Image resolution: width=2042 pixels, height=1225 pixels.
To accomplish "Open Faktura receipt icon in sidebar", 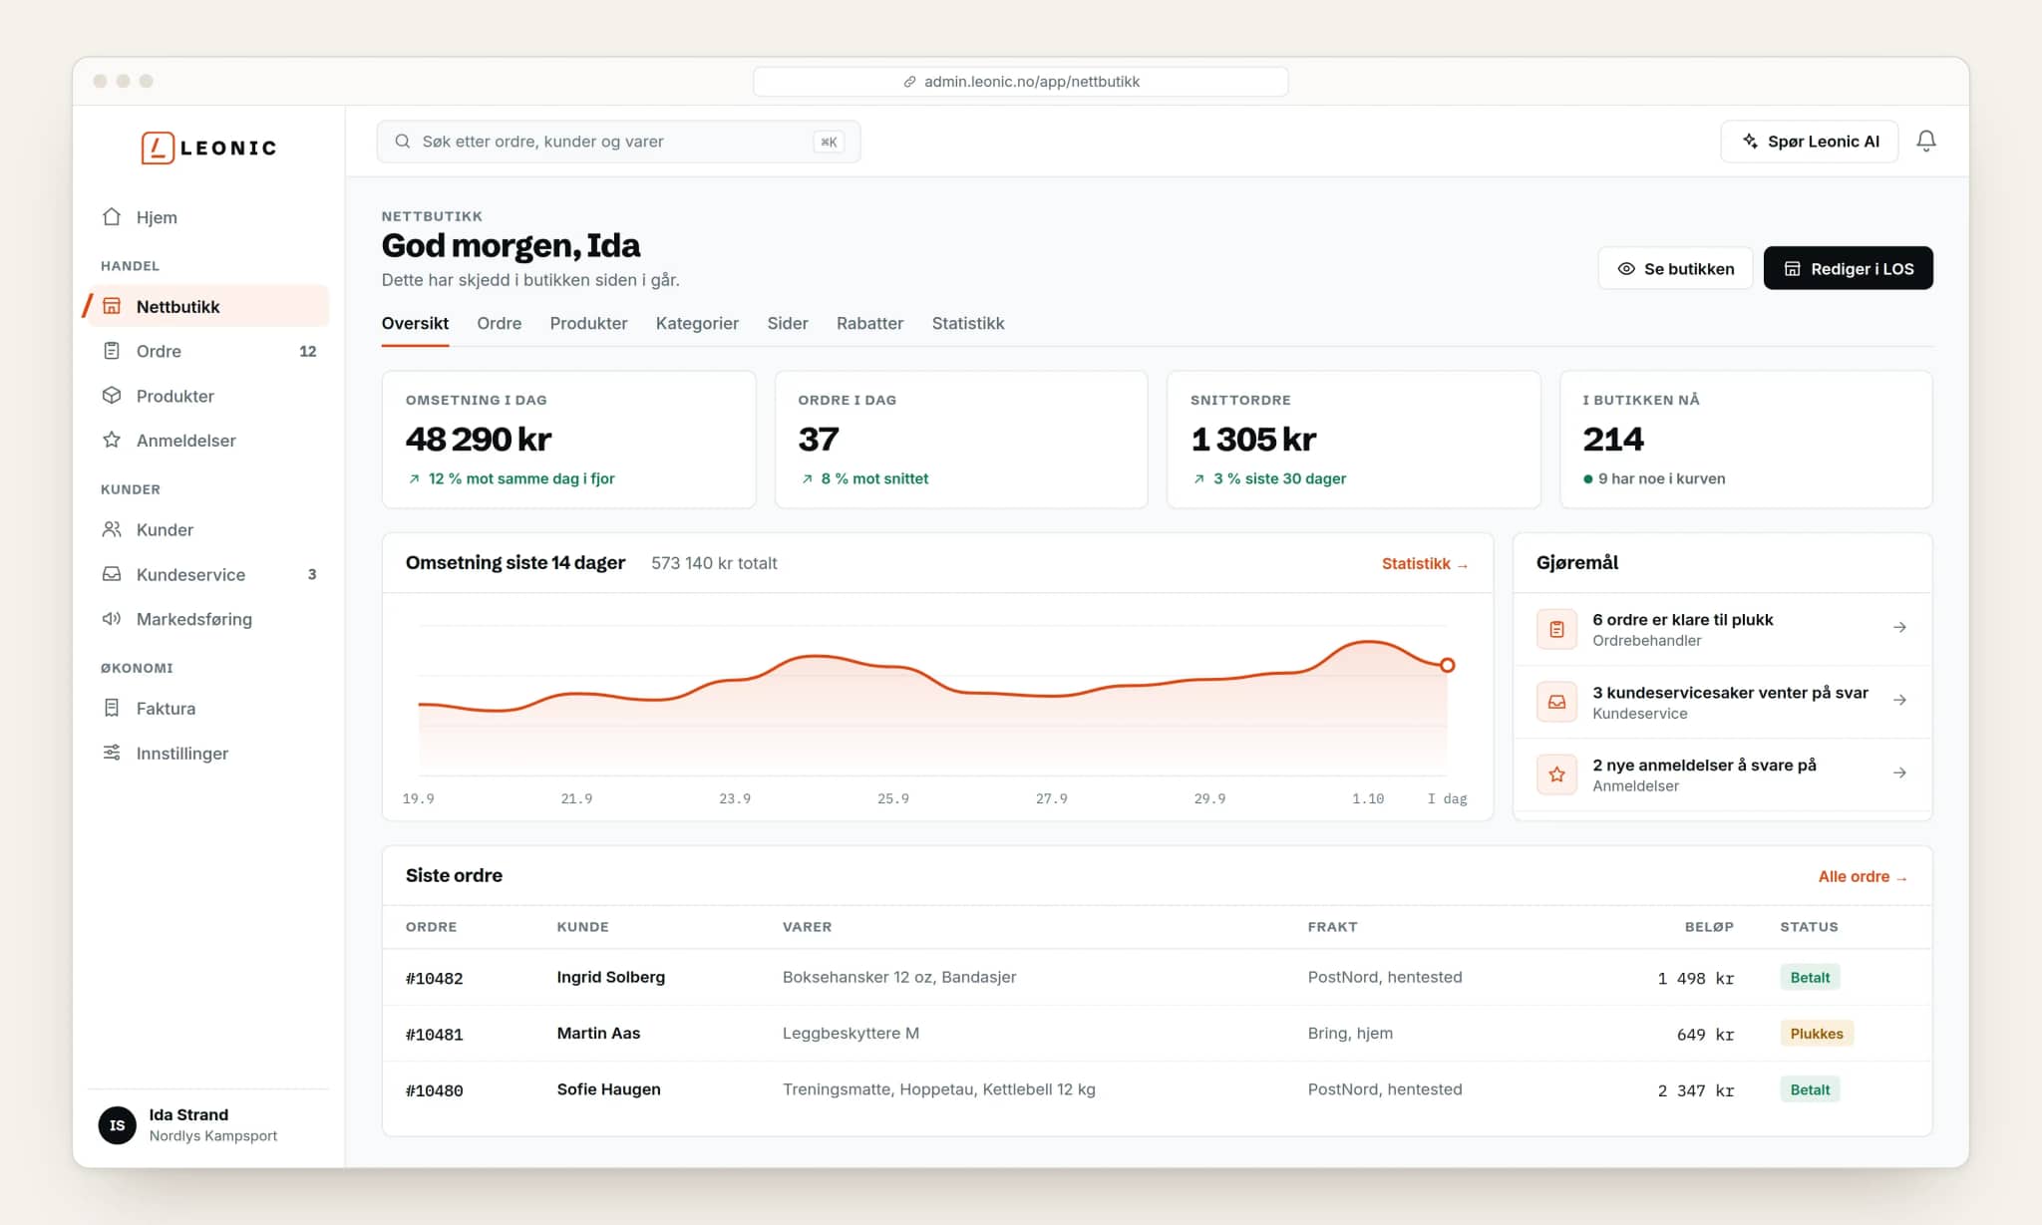I will pos(112,708).
